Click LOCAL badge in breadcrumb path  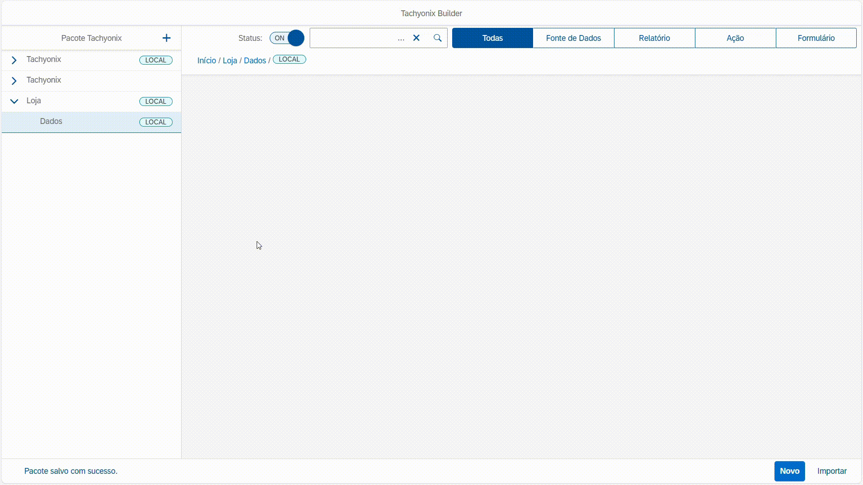289,59
